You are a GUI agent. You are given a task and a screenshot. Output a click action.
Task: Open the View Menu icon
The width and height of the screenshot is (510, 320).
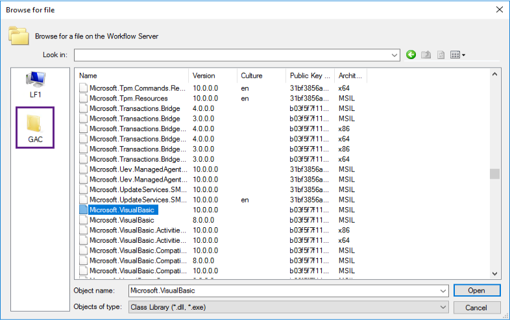457,55
